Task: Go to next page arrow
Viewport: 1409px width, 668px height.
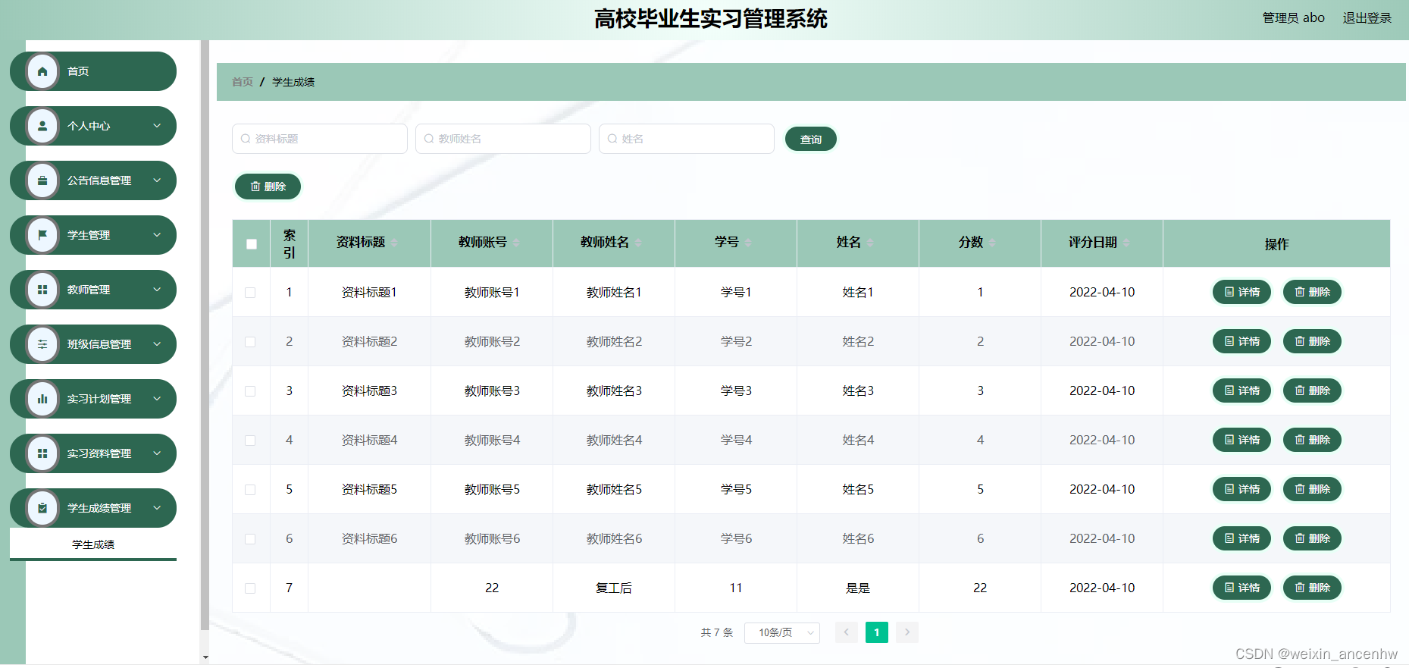Action: click(907, 632)
